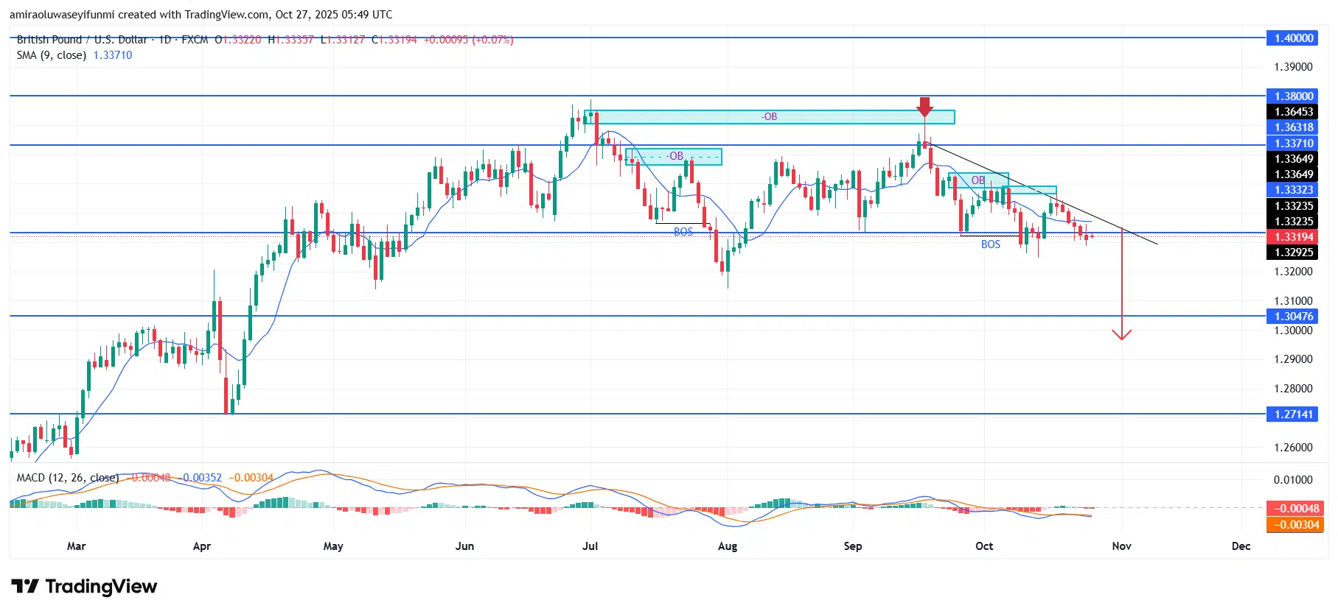Click the orange -0.00304 MACD signal label

click(x=1294, y=525)
